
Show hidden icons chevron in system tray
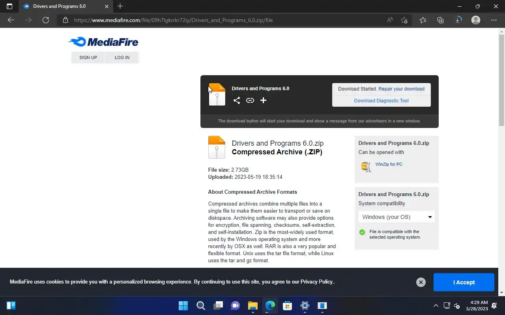(x=436, y=306)
